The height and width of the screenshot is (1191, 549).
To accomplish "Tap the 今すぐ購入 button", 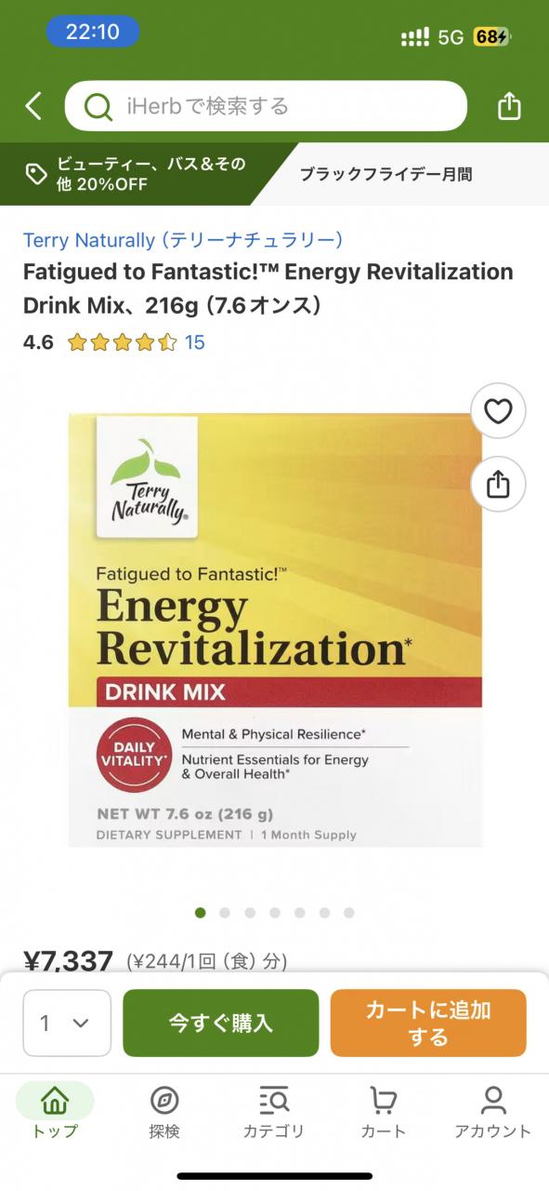I will point(221,1023).
